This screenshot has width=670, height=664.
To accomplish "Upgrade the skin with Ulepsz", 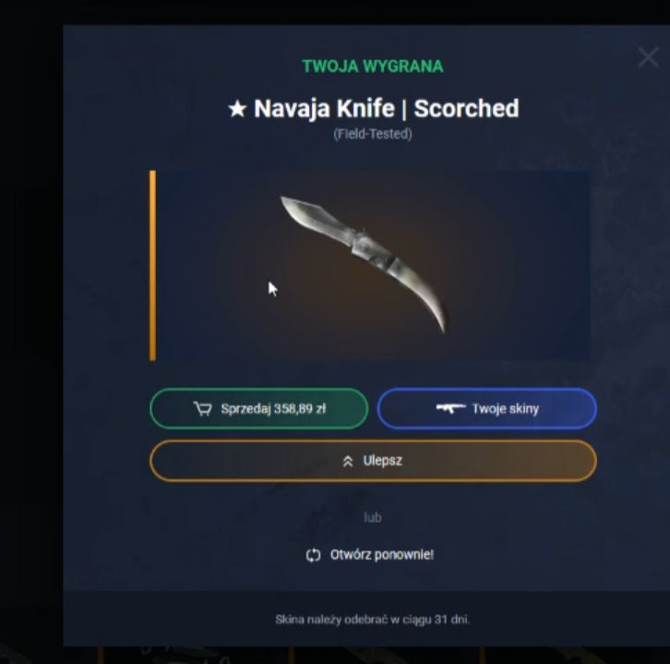I will coord(373,461).
